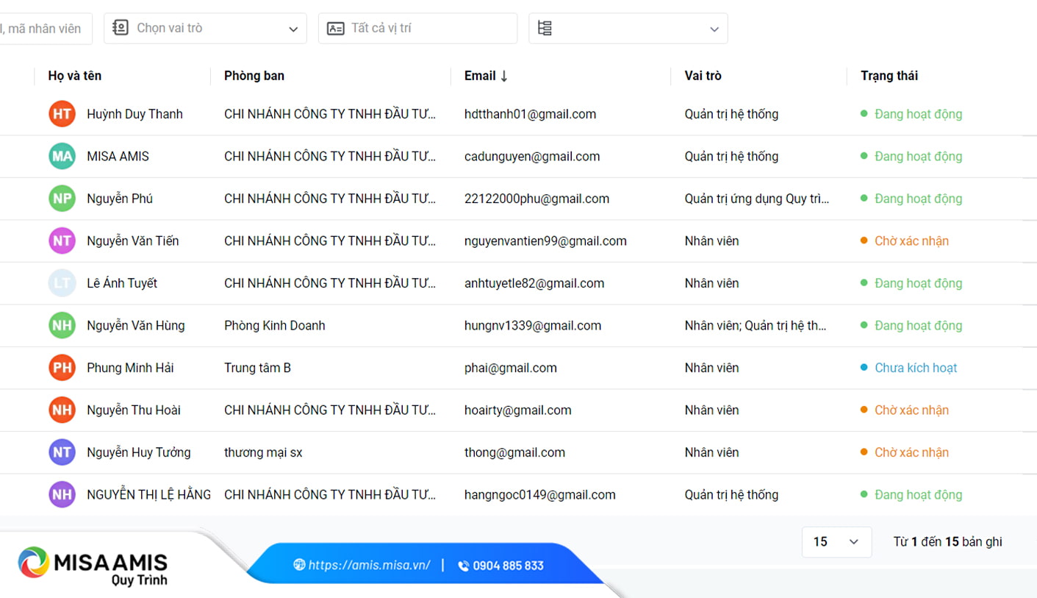
Task: Expand the organization structure dropdown arrow
Action: (x=714, y=29)
